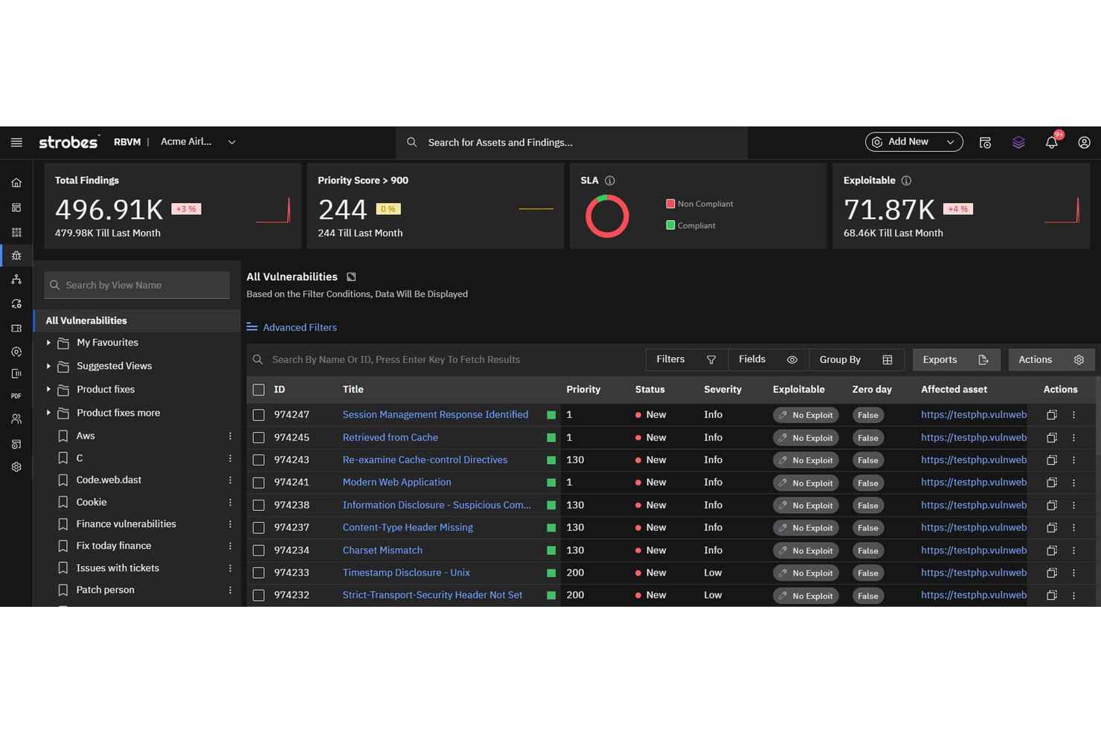1101x734 pixels.
Task: Expand My Favourites folder
Action: [x=48, y=343]
